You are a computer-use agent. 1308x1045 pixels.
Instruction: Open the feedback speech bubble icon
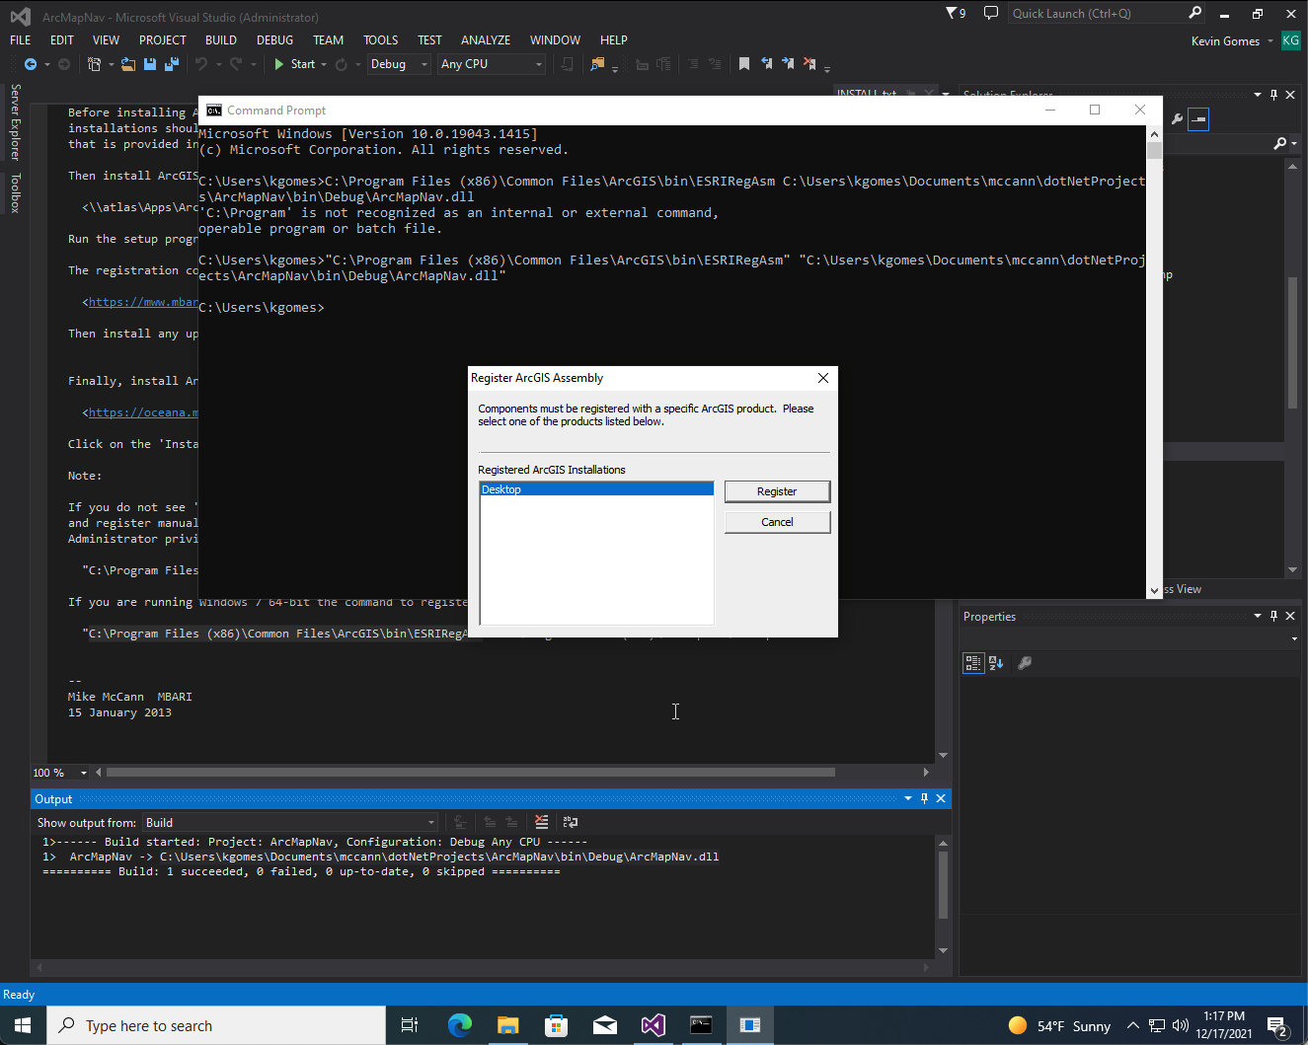click(991, 13)
